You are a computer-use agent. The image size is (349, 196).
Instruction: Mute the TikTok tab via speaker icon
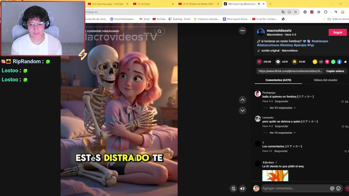[259, 4]
